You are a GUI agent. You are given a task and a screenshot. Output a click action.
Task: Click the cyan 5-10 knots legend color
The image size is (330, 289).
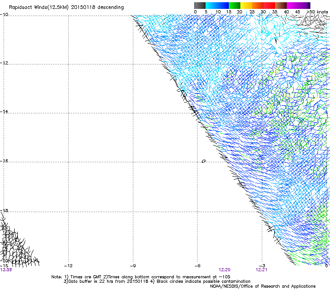[211, 5]
